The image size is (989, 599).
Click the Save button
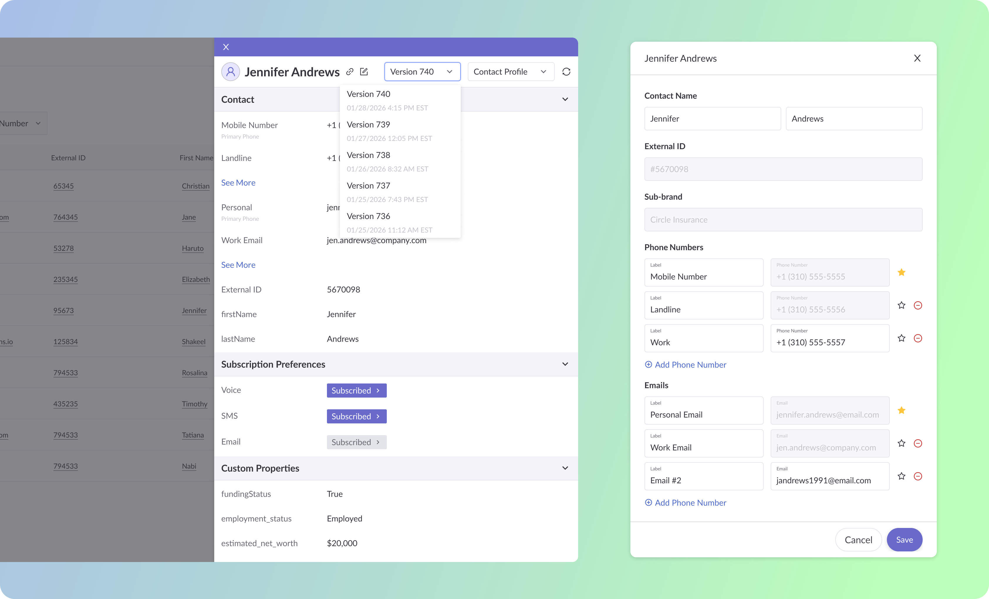[904, 540]
